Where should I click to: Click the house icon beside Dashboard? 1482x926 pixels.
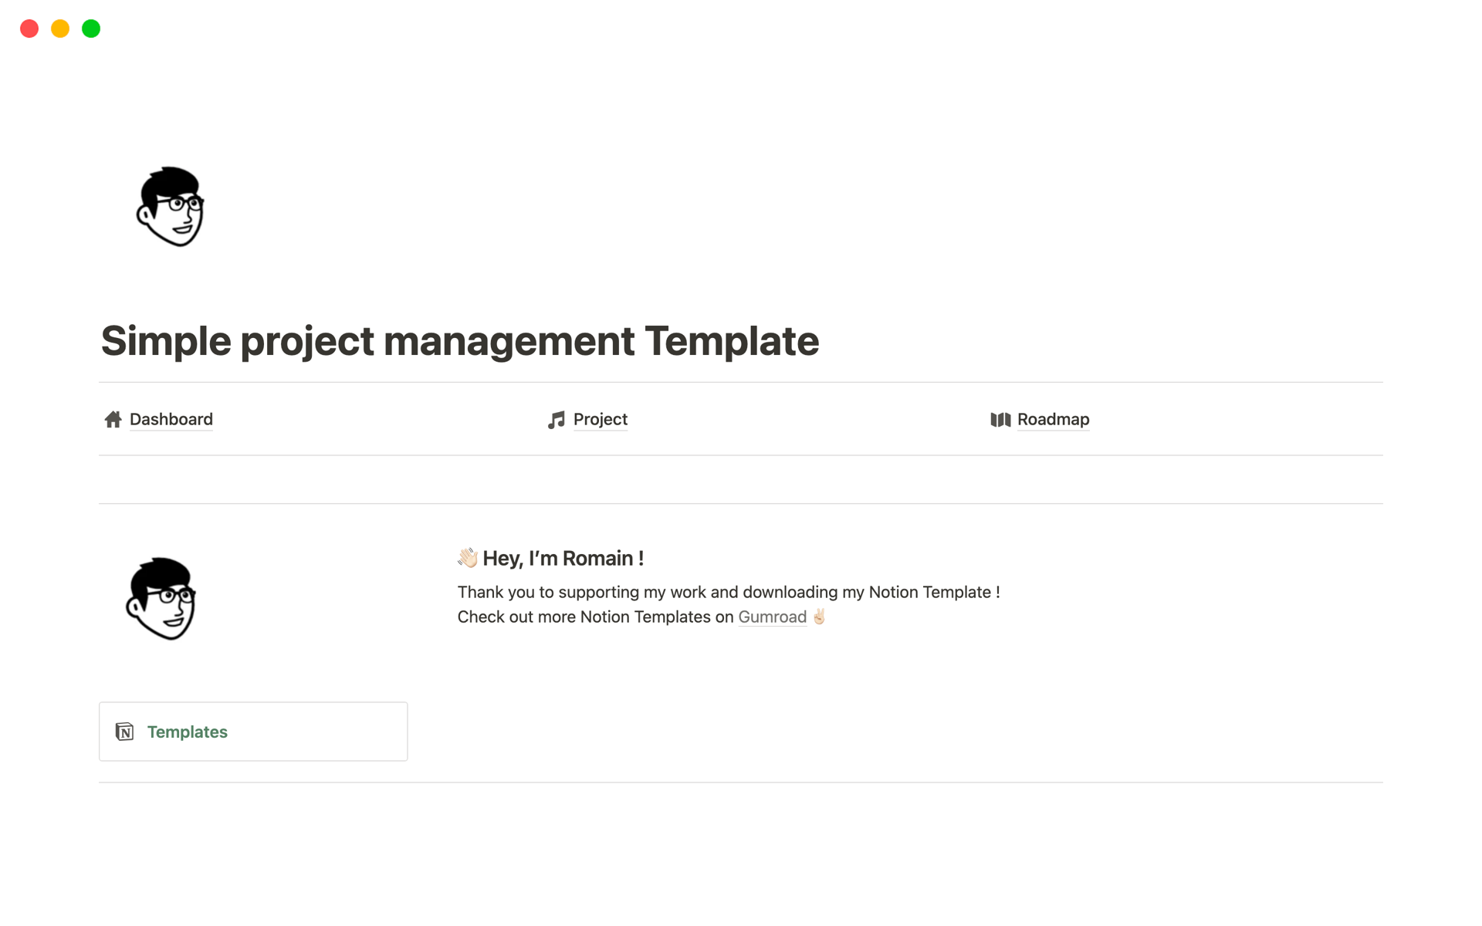pos(113,419)
